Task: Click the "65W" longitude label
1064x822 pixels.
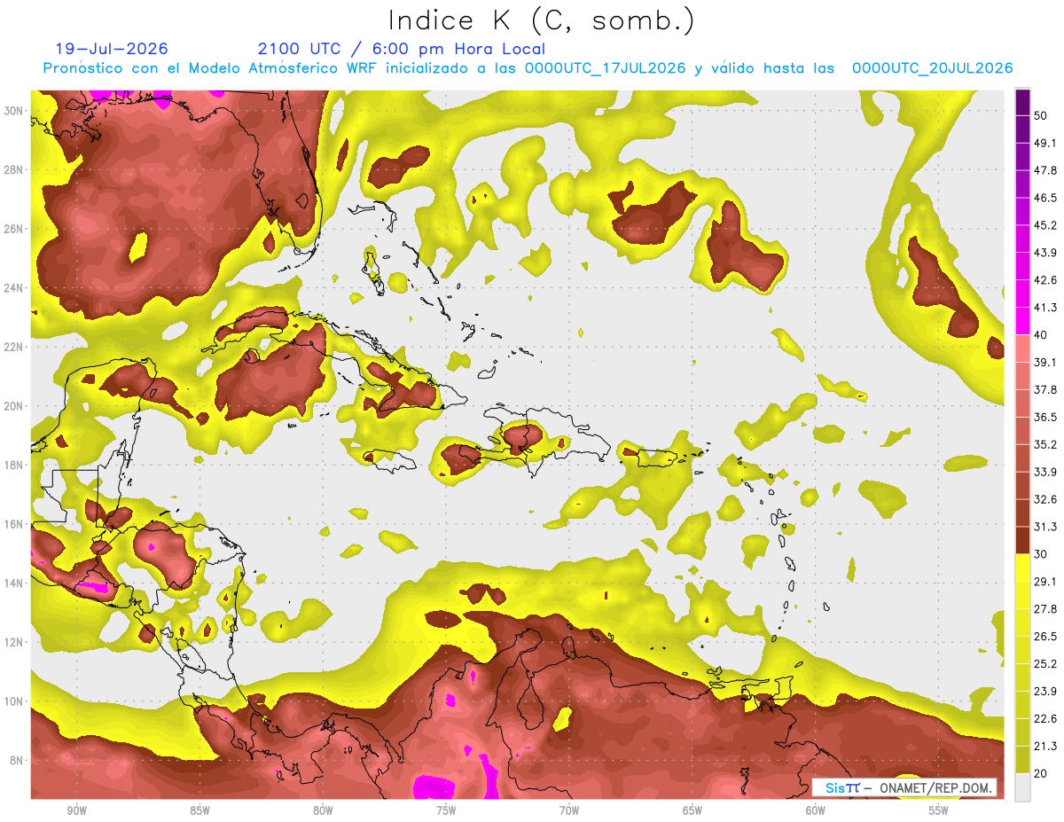Action: pyautogui.click(x=692, y=811)
